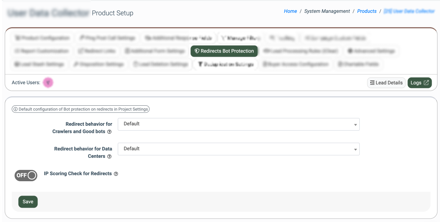Open the Advanced Settings tab
Screen dimensions: 440x222
(371, 51)
